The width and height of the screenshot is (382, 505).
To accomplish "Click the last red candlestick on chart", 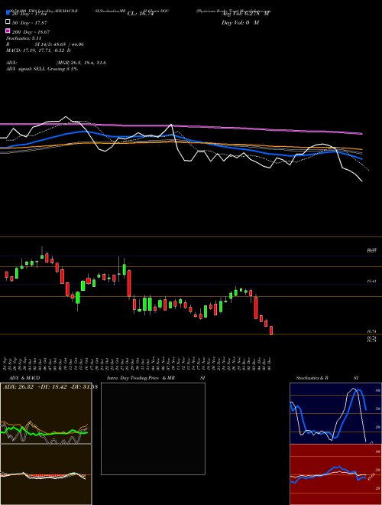I will tap(271, 331).
